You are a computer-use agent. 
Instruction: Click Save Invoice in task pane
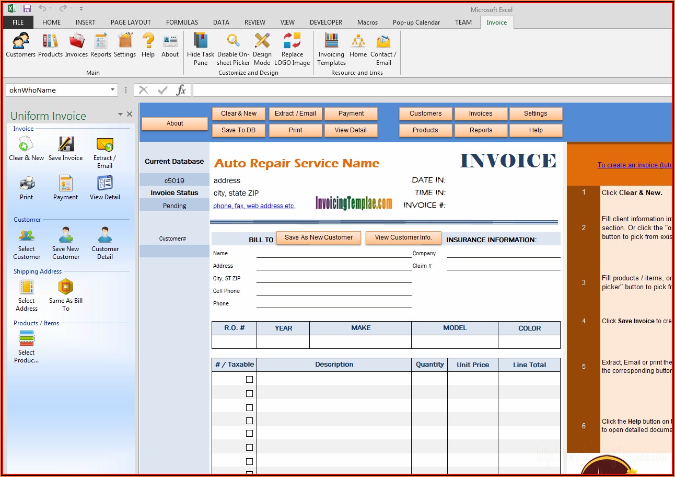pos(65,149)
